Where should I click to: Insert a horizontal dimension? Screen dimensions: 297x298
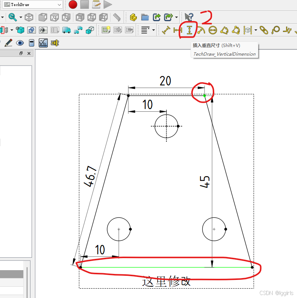[x=178, y=30]
